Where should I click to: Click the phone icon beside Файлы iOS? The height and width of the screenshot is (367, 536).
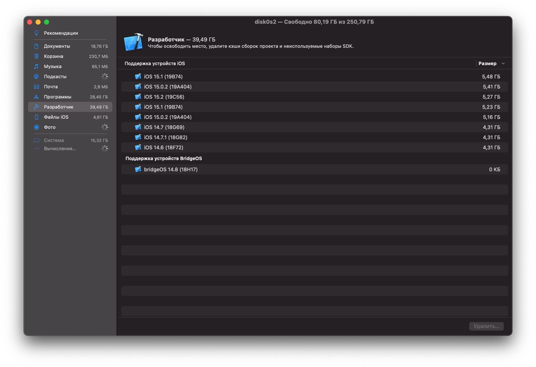[36, 117]
